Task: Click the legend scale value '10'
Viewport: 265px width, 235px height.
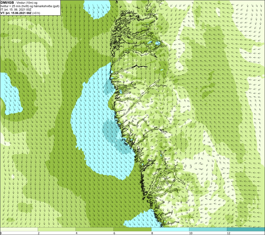Action: pos(191,233)
